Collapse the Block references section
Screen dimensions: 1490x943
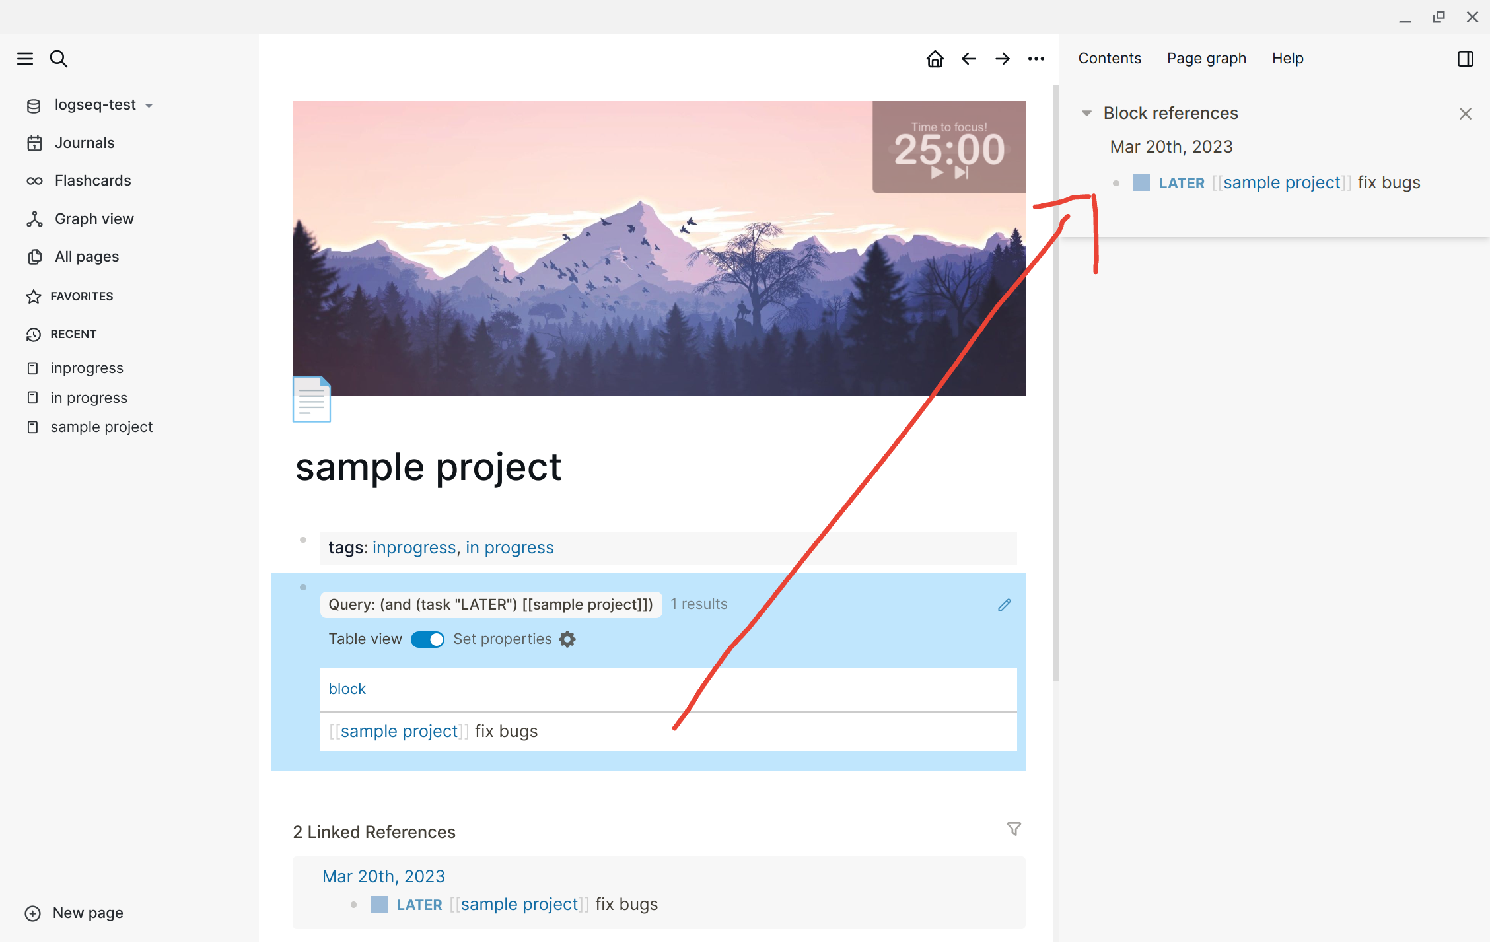click(1086, 113)
